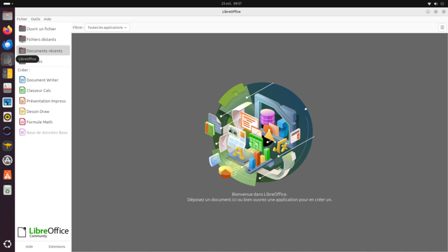Click the Activities indicator at top left

coord(8,4)
